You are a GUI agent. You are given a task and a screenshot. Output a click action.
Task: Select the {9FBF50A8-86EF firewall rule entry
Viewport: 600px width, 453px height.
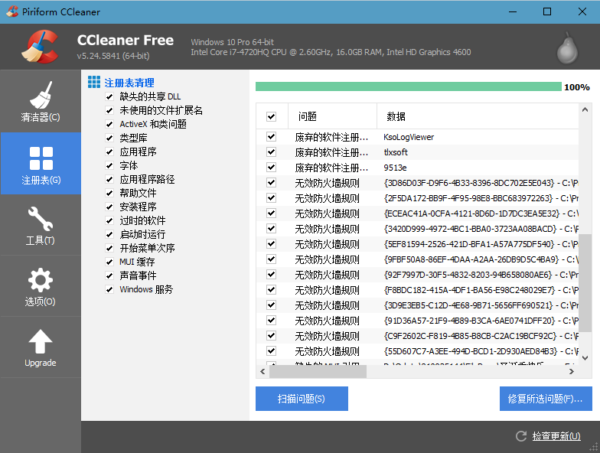[481, 259]
